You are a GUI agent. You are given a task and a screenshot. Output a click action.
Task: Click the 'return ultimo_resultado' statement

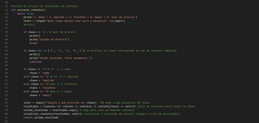click(41, 118)
